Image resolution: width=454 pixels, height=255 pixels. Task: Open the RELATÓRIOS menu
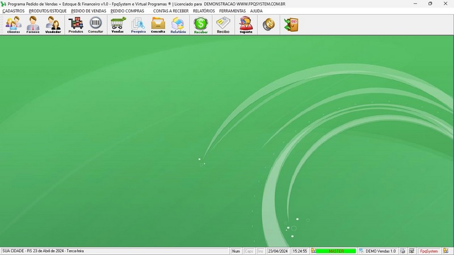click(x=204, y=11)
